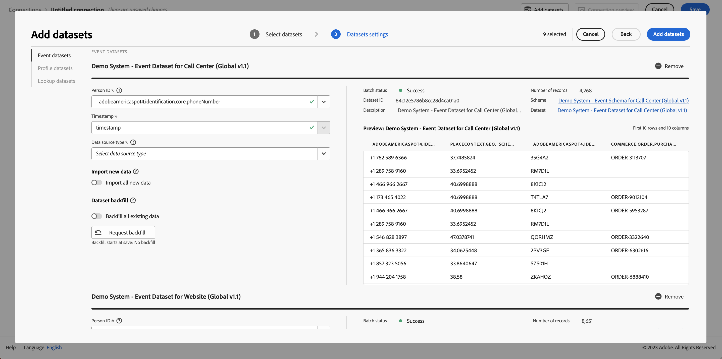Open the Event Schema for Call Center link
This screenshot has height=359, width=722.
pos(623,100)
